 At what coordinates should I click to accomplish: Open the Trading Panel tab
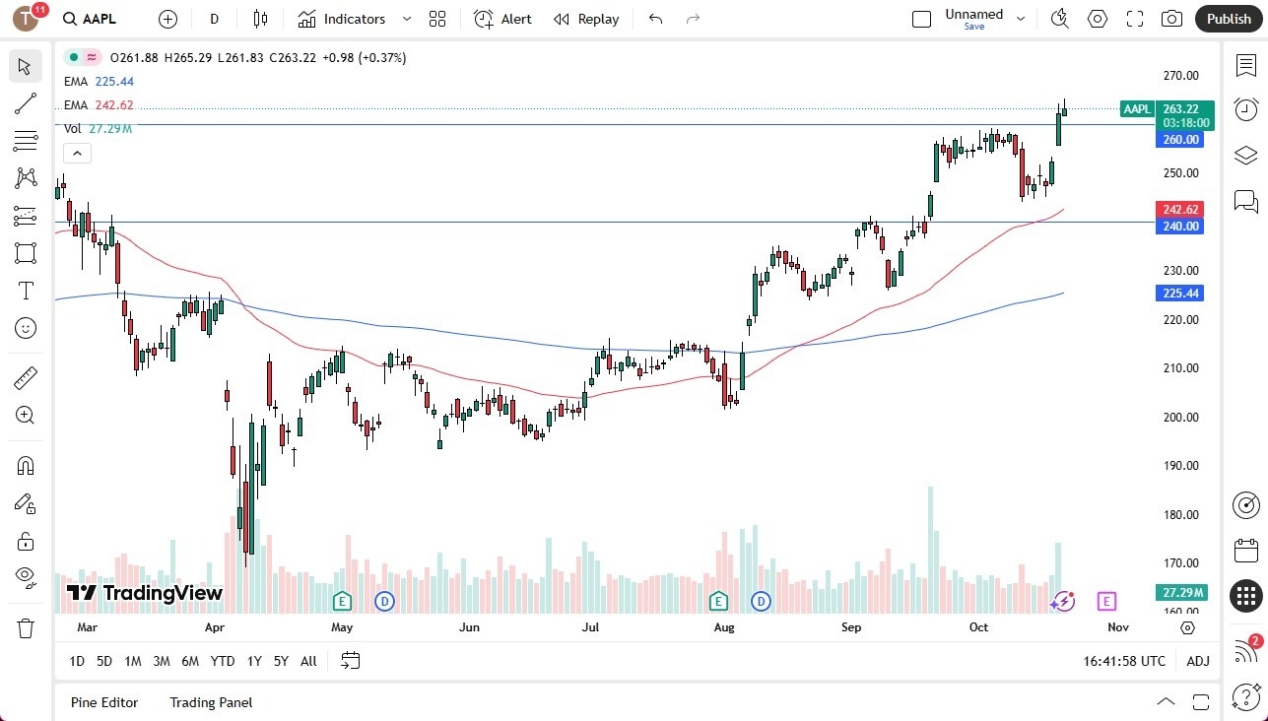[x=210, y=702]
